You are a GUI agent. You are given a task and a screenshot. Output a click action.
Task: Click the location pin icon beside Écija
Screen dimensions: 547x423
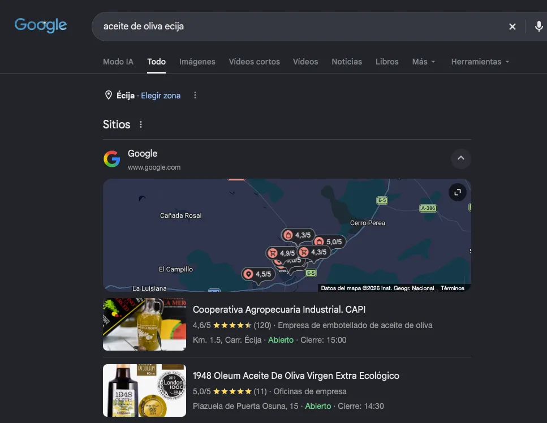click(109, 95)
